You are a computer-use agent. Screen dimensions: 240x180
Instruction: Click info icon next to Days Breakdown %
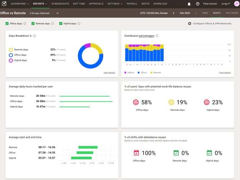coord(34,36)
